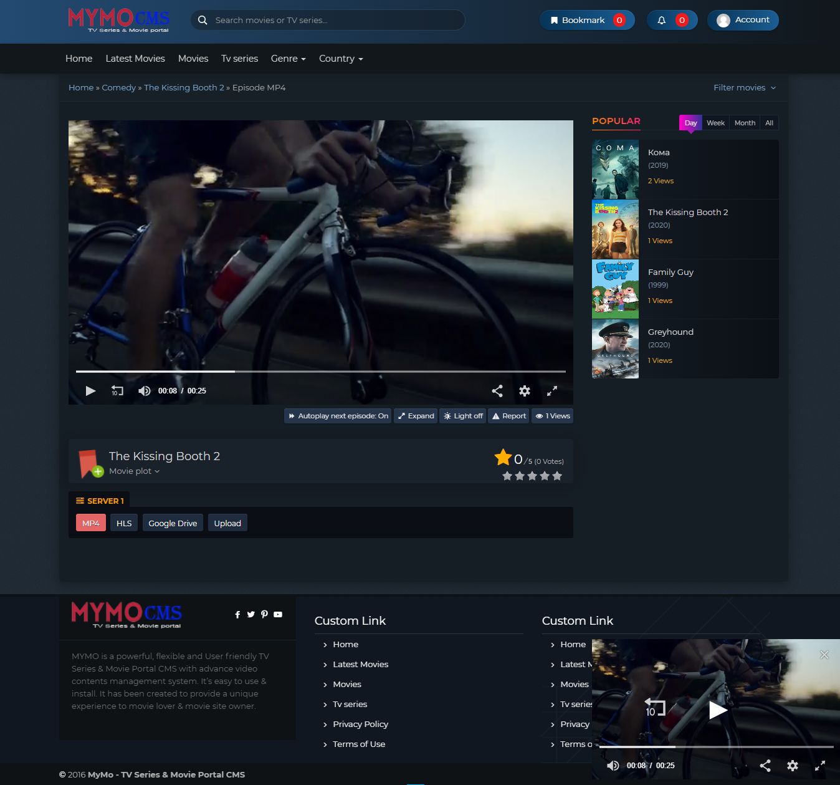The width and height of the screenshot is (840, 785).
Task: Click the 1 Views eye badge
Action: click(552, 416)
